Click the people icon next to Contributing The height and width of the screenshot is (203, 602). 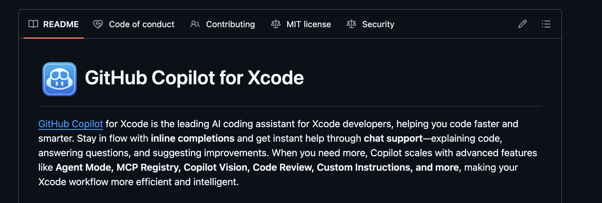click(195, 24)
